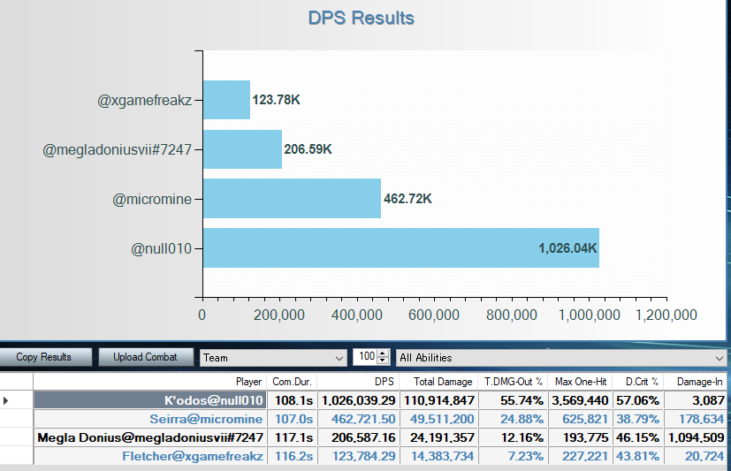Click the DPS column header
The width and height of the screenshot is (731, 471).
click(x=357, y=382)
